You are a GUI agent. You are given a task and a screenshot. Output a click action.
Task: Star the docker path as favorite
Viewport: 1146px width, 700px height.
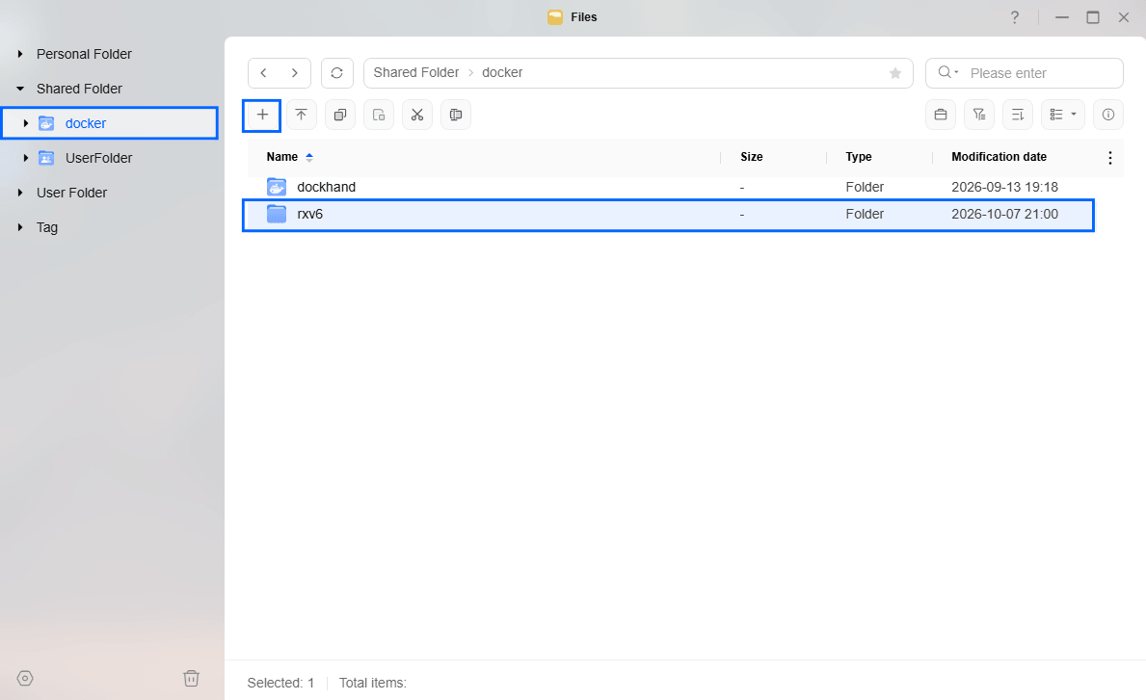click(x=895, y=73)
